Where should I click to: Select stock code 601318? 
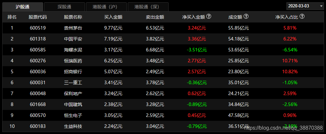point(38,39)
